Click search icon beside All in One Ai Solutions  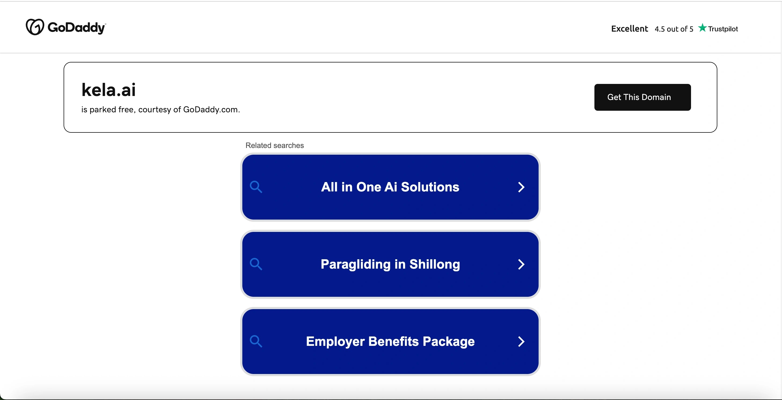pos(255,187)
